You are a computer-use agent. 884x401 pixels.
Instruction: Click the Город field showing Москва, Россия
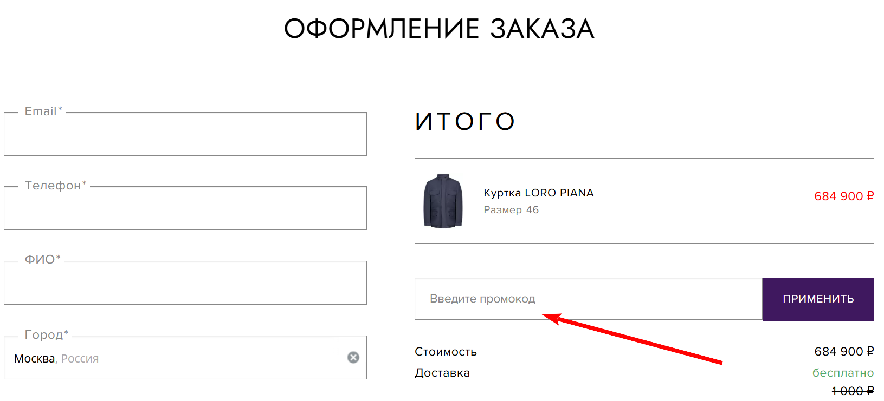(173, 358)
